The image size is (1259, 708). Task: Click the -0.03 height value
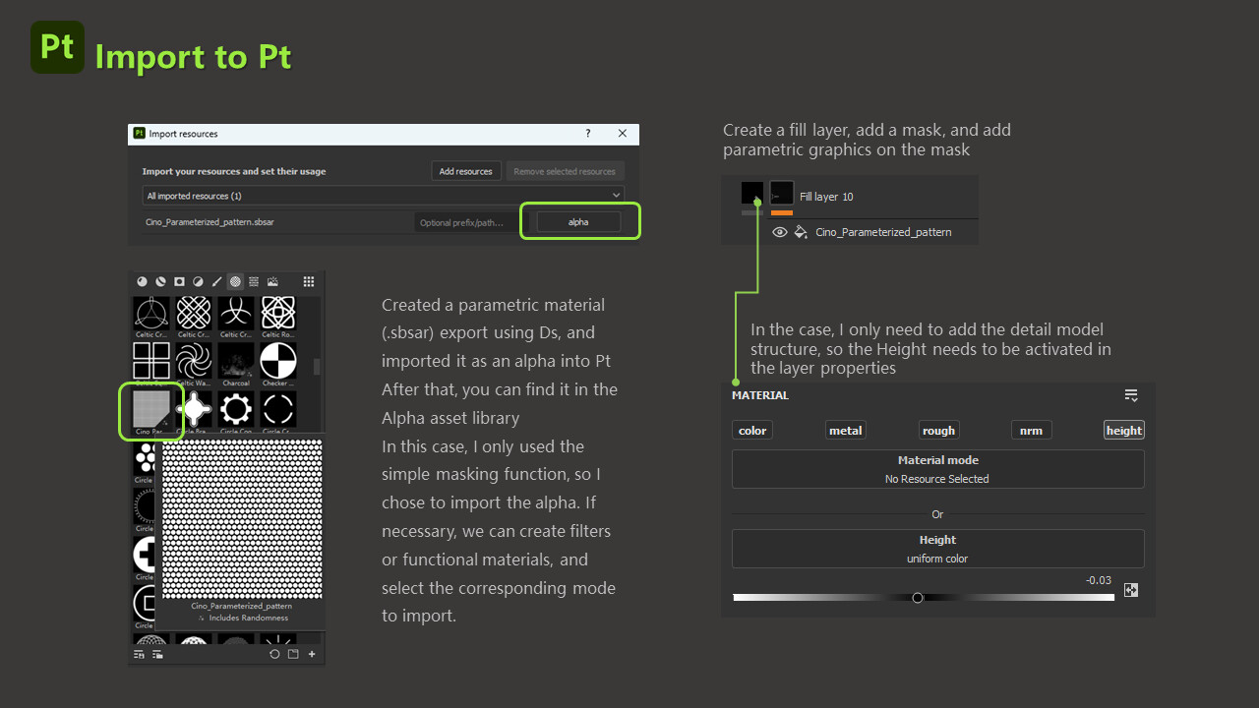click(1099, 580)
